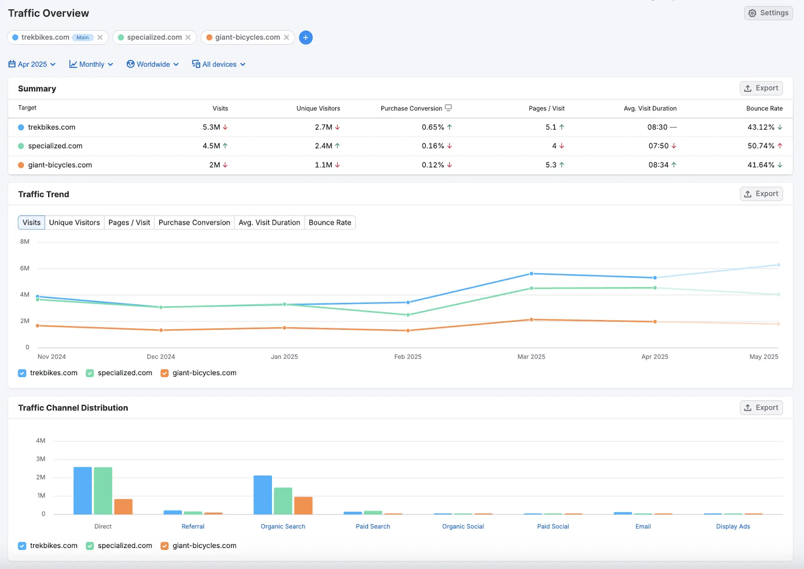
Task: Remove the giant-bicycles.com domain chip
Action: tap(286, 37)
